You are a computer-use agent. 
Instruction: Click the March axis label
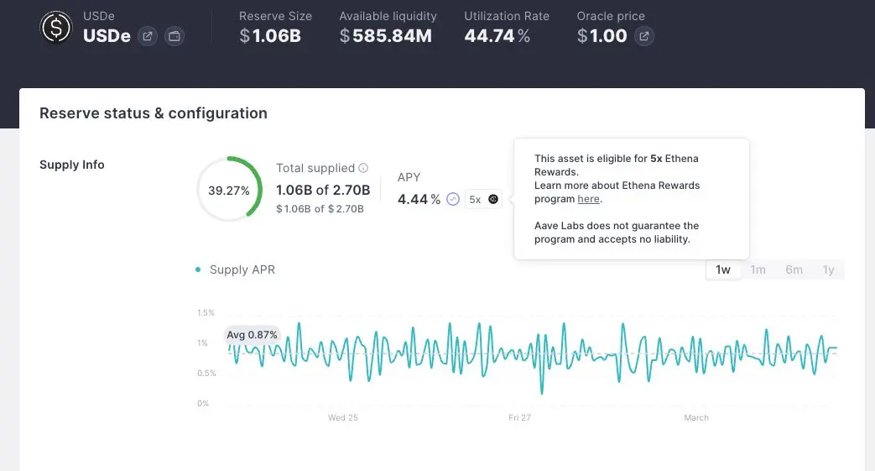[696, 417]
